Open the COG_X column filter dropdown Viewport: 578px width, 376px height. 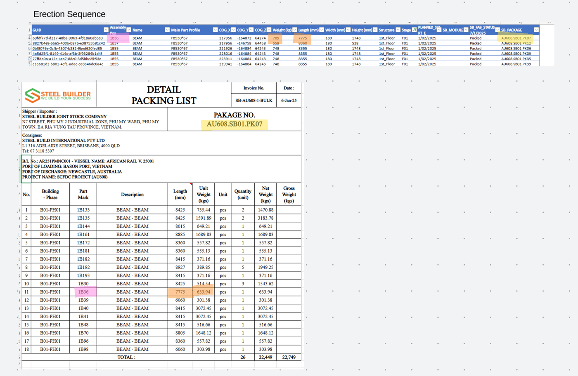[x=233, y=30]
